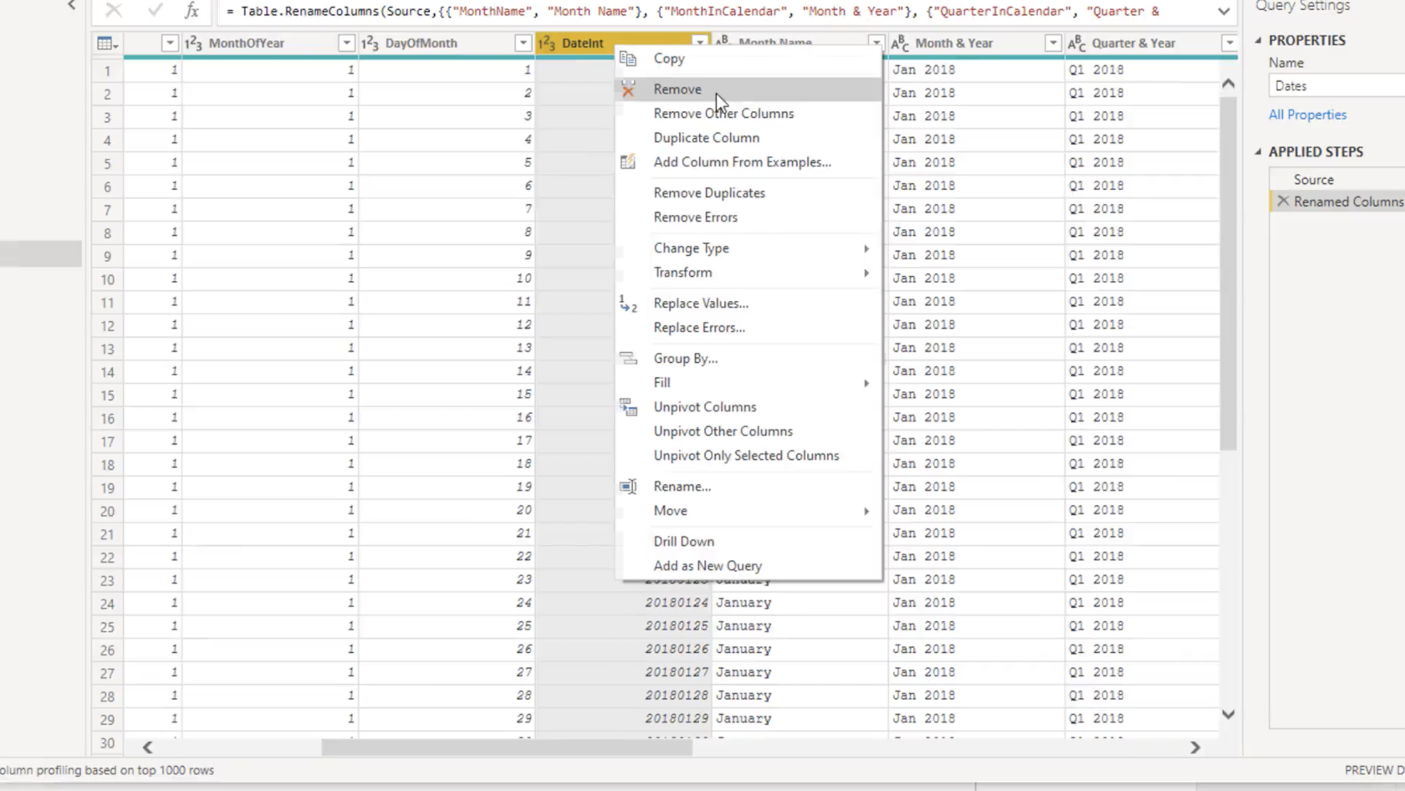
Task: Click the fx formula icon
Action: (x=192, y=11)
